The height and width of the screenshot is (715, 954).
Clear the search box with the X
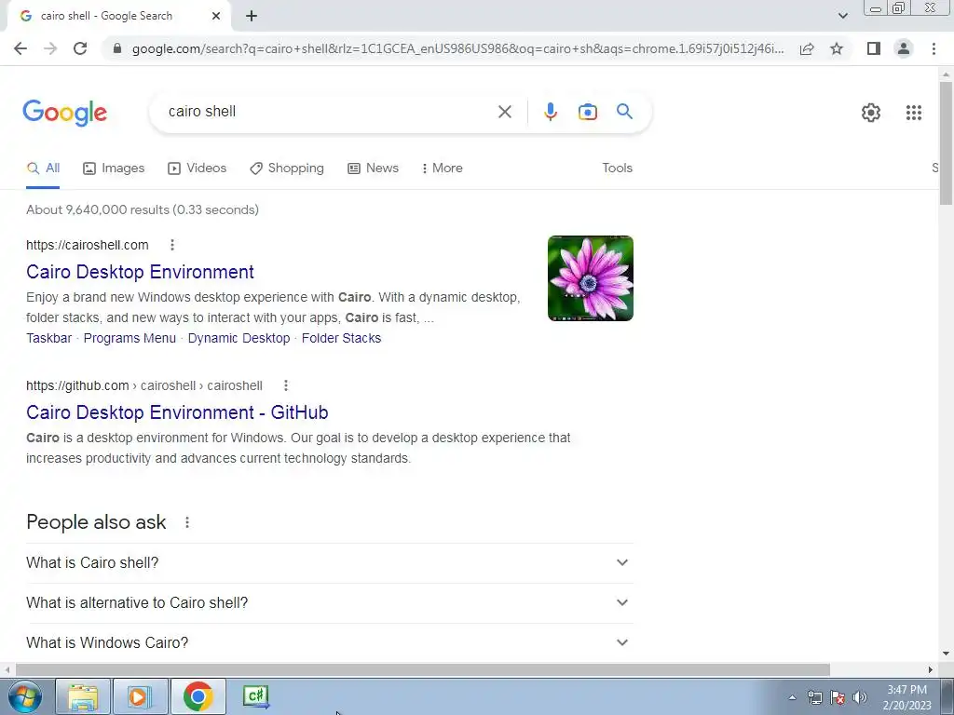pyautogui.click(x=504, y=112)
